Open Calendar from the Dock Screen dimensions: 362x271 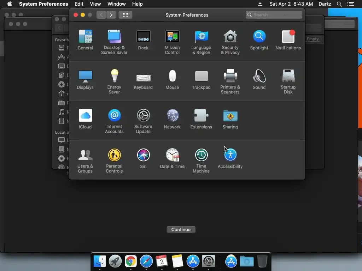pos(162,261)
